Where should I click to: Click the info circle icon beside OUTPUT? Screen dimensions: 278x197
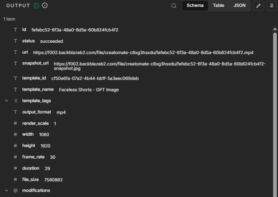click(x=45, y=6)
